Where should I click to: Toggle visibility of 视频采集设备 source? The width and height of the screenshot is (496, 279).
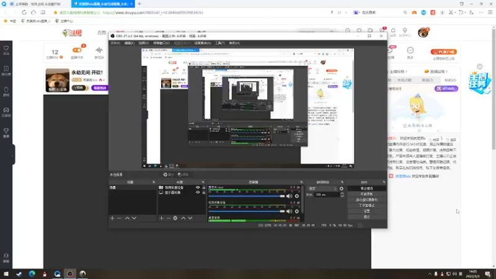[x=198, y=188]
